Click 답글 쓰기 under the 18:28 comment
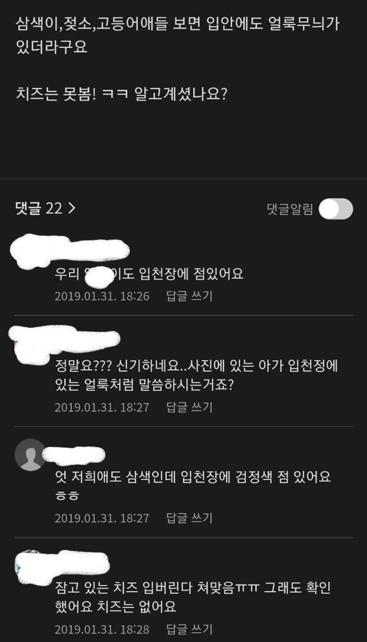 pos(189,629)
